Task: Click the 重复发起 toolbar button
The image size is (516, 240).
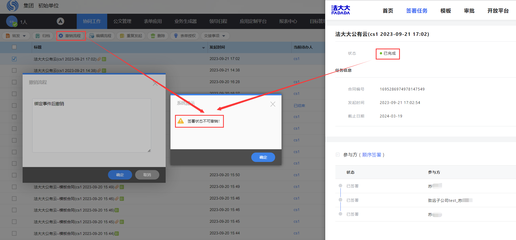Action: point(131,36)
